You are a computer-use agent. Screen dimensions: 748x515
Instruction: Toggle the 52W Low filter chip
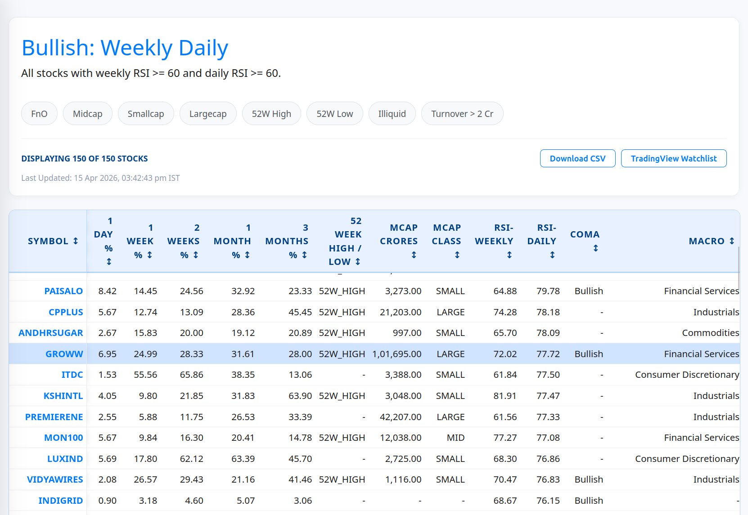335,113
